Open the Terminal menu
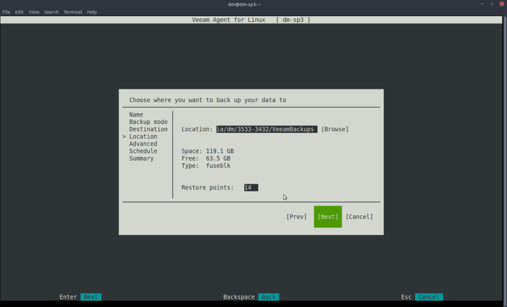507x307 pixels. pyautogui.click(x=73, y=12)
